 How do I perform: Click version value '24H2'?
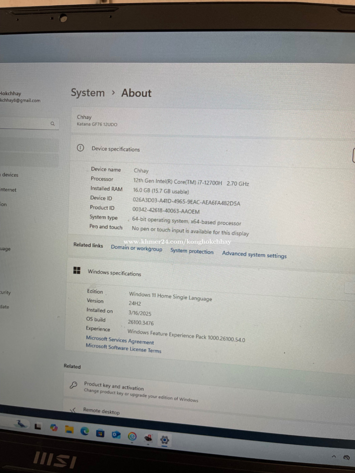tap(135, 303)
